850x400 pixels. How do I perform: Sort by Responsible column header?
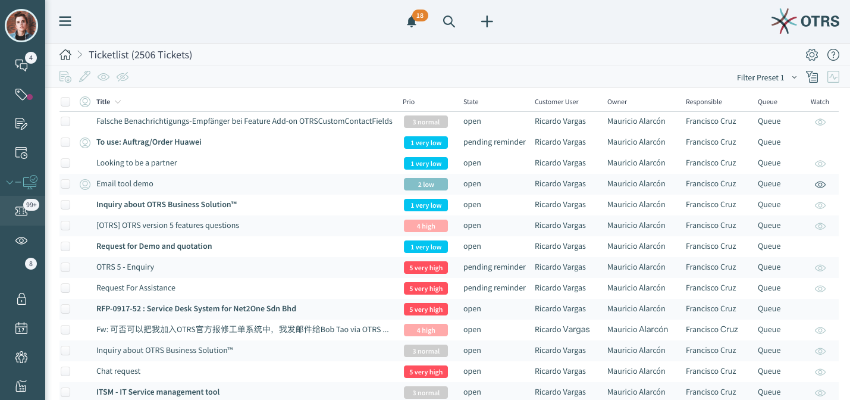[x=704, y=102]
